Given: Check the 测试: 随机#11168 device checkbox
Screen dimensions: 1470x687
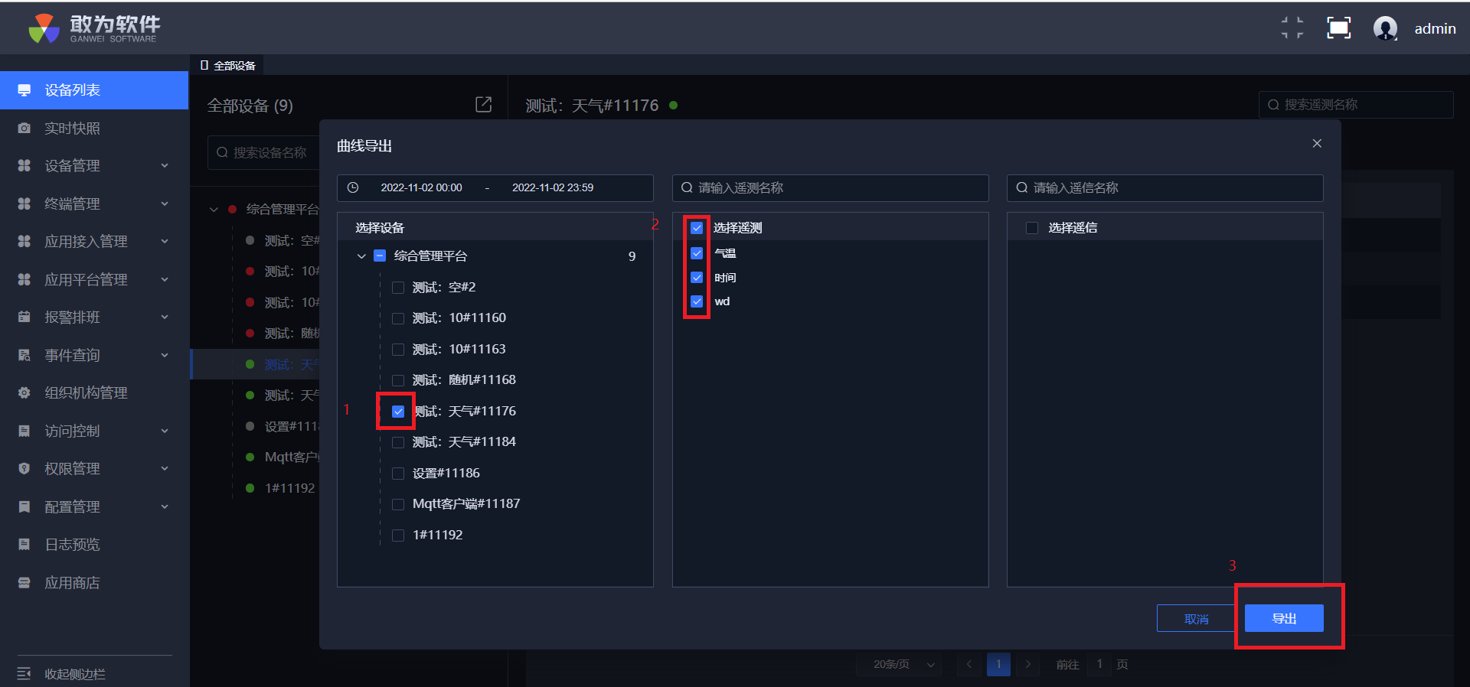Looking at the screenshot, I should 398,380.
